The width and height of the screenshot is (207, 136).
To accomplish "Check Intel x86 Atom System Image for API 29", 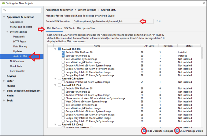I will click(63, 59).
